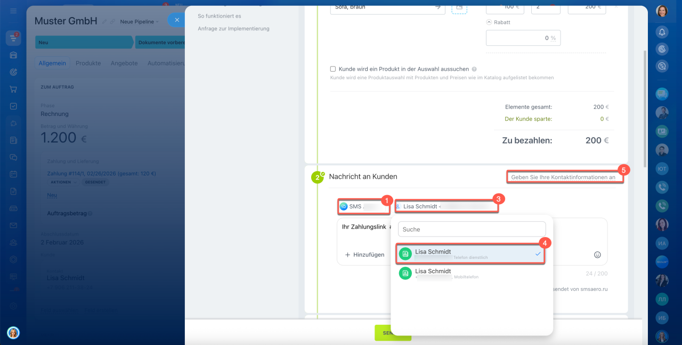Open the AKTIONEN dropdown under payment
Screen dimensions: 682x345
click(x=64, y=182)
